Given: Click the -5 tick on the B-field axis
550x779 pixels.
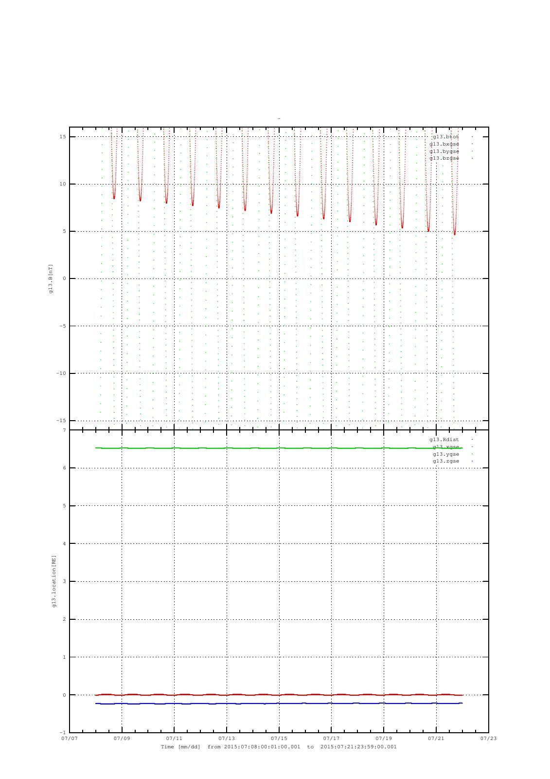Looking at the screenshot, I should [x=63, y=326].
